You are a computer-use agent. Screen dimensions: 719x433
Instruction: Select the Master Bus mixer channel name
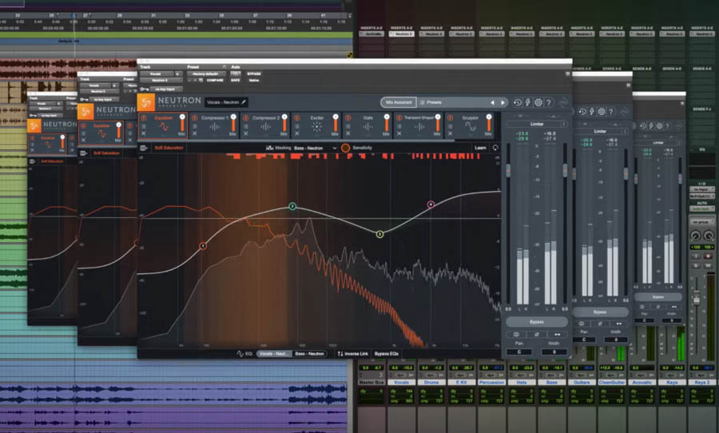click(371, 382)
